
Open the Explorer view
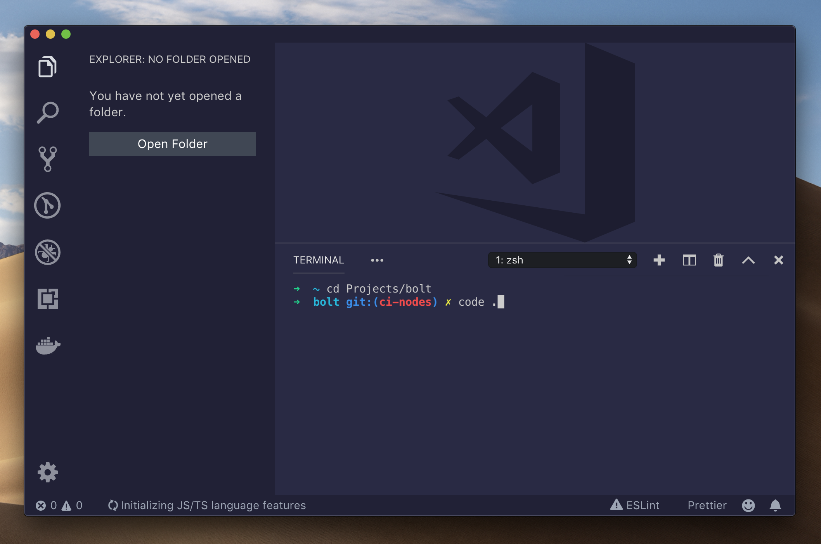[48, 66]
